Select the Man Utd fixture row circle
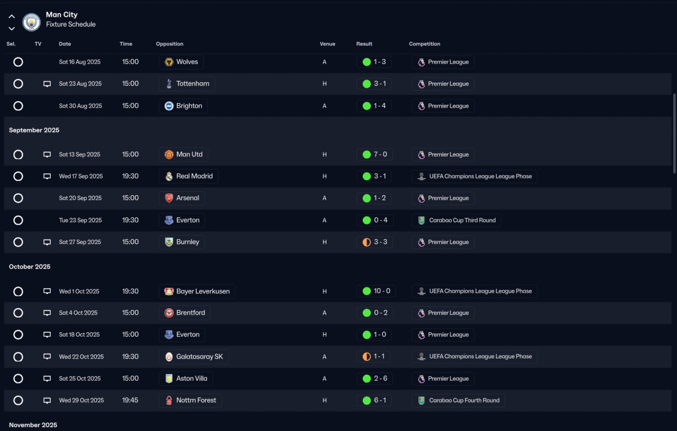677x431 pixels. pos(18,154)
